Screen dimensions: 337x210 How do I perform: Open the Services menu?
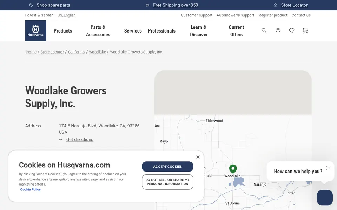pyautogui.click(x=133, y=31)
